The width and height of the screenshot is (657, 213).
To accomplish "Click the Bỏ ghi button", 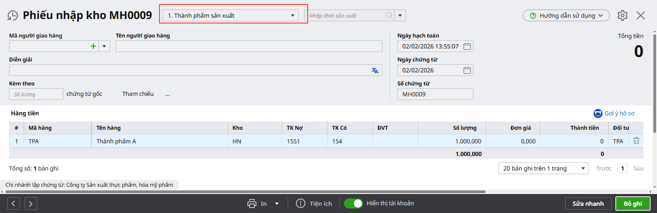I will click(x=633, y=204).
